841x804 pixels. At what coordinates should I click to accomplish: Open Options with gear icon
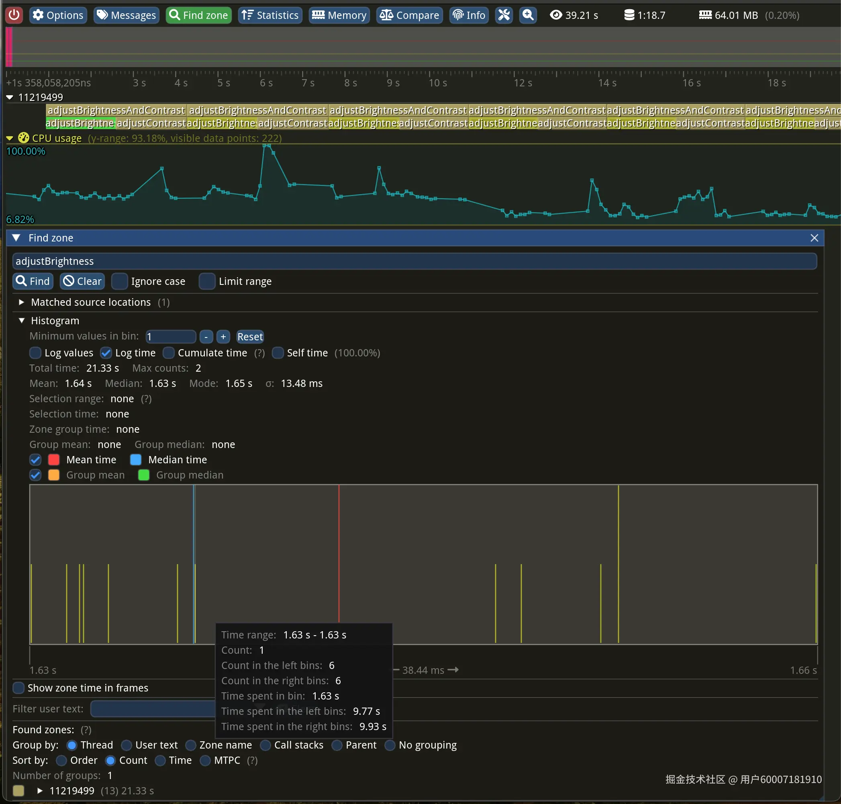click(x=58, y=15)
